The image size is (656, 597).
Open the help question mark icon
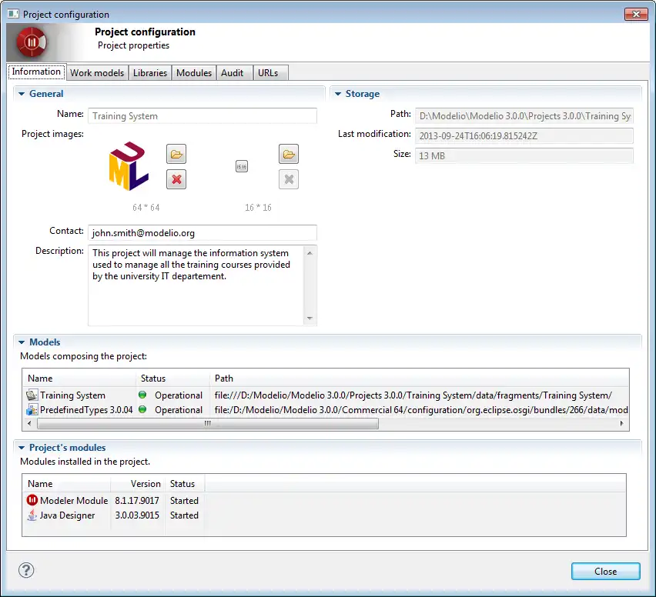coord(26,570)
